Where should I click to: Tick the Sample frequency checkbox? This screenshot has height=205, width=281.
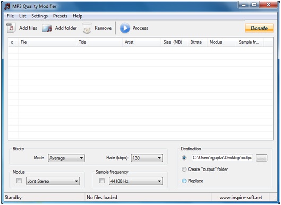click(x=102, y=181)
